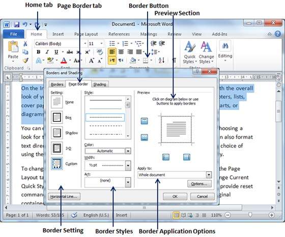The height and width of the screenshot is (237, 285).
Task: Click the Horizontal Line button
Action: [64, 196]
